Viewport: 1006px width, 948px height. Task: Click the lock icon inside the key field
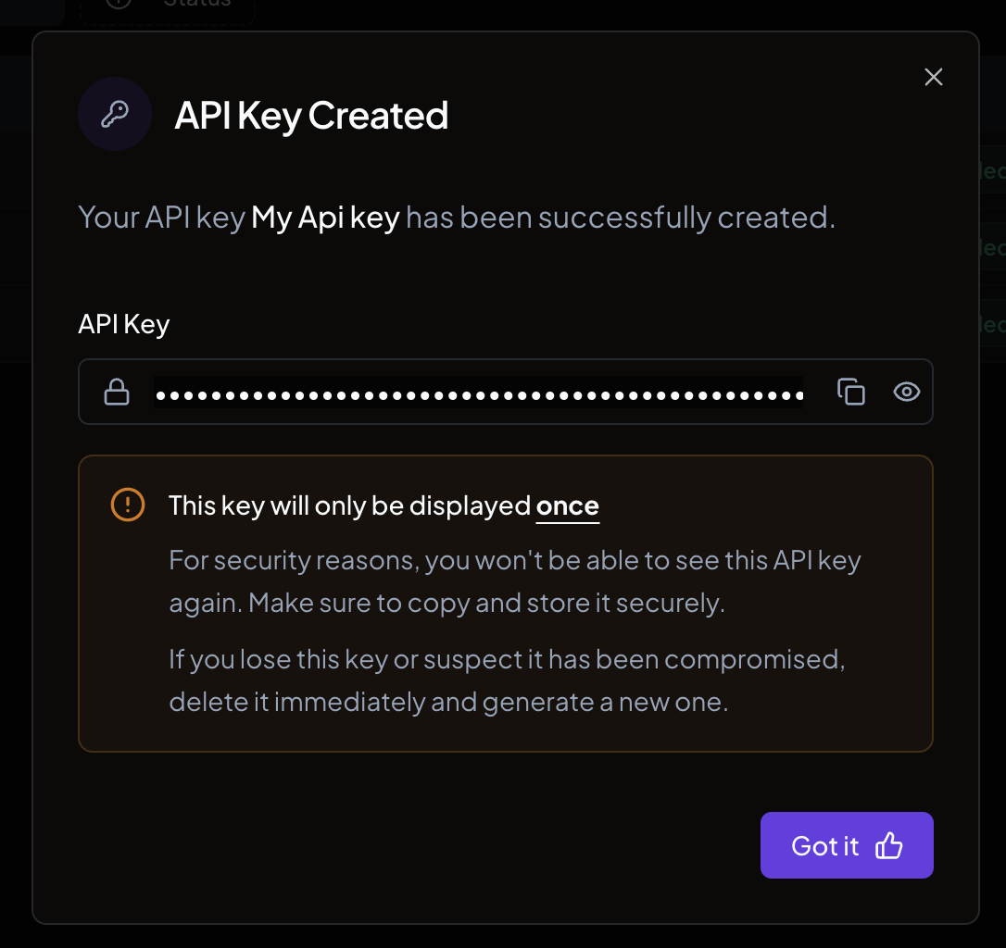[118, 392]
